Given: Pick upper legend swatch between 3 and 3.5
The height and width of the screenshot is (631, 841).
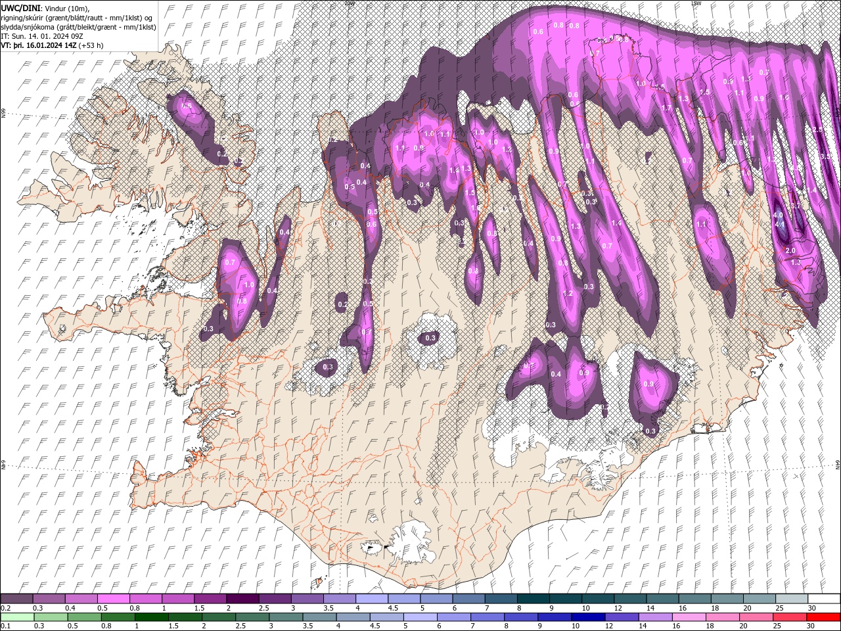Looking at the screenshot, I should tap(307, 599).
